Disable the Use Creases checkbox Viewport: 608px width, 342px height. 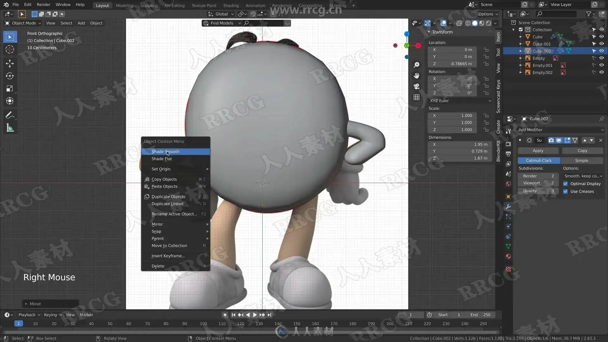(565, 191)
